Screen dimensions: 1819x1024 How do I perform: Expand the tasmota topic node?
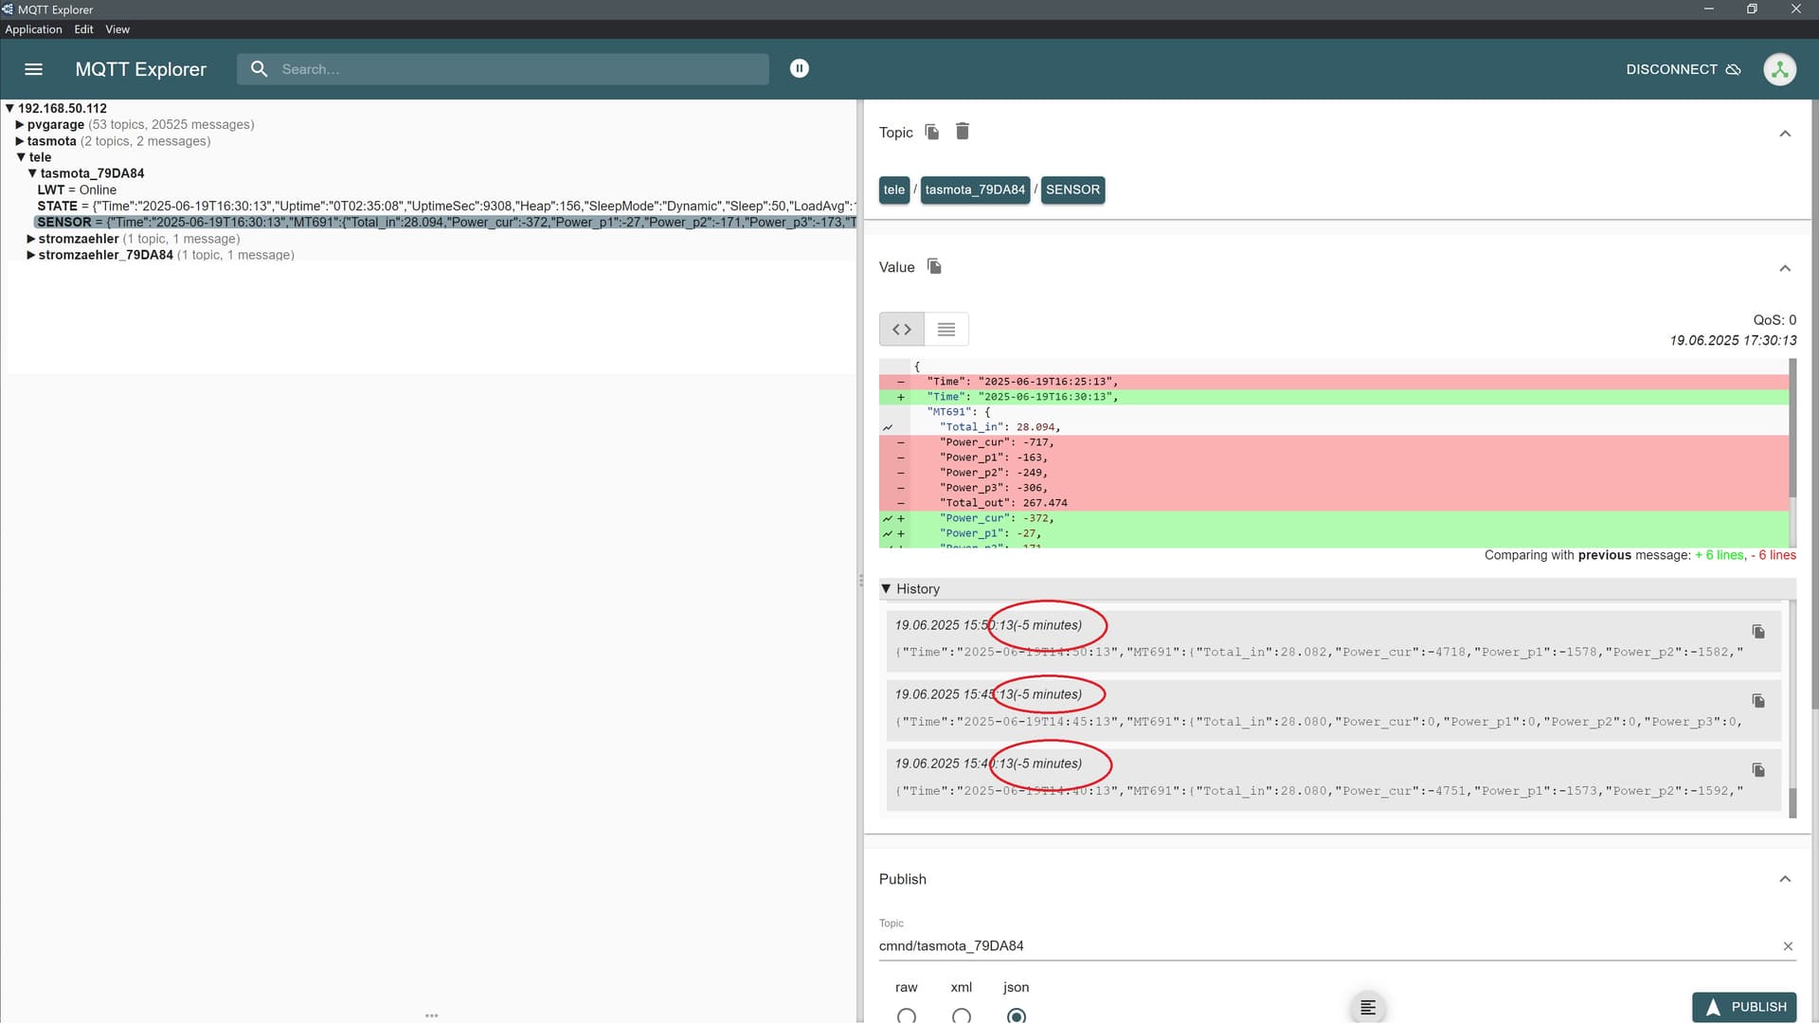(x=20, y=141)
